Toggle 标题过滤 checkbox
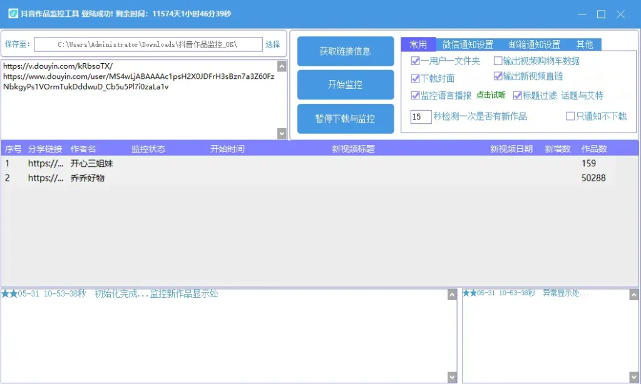641x384 pixels. 518,95
